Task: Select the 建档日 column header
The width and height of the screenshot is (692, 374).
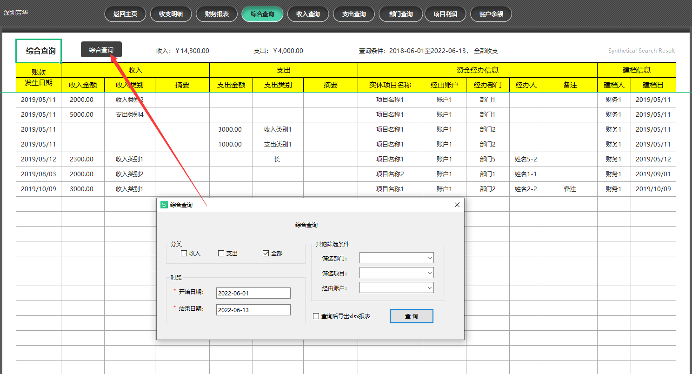Action: point(653,85)
